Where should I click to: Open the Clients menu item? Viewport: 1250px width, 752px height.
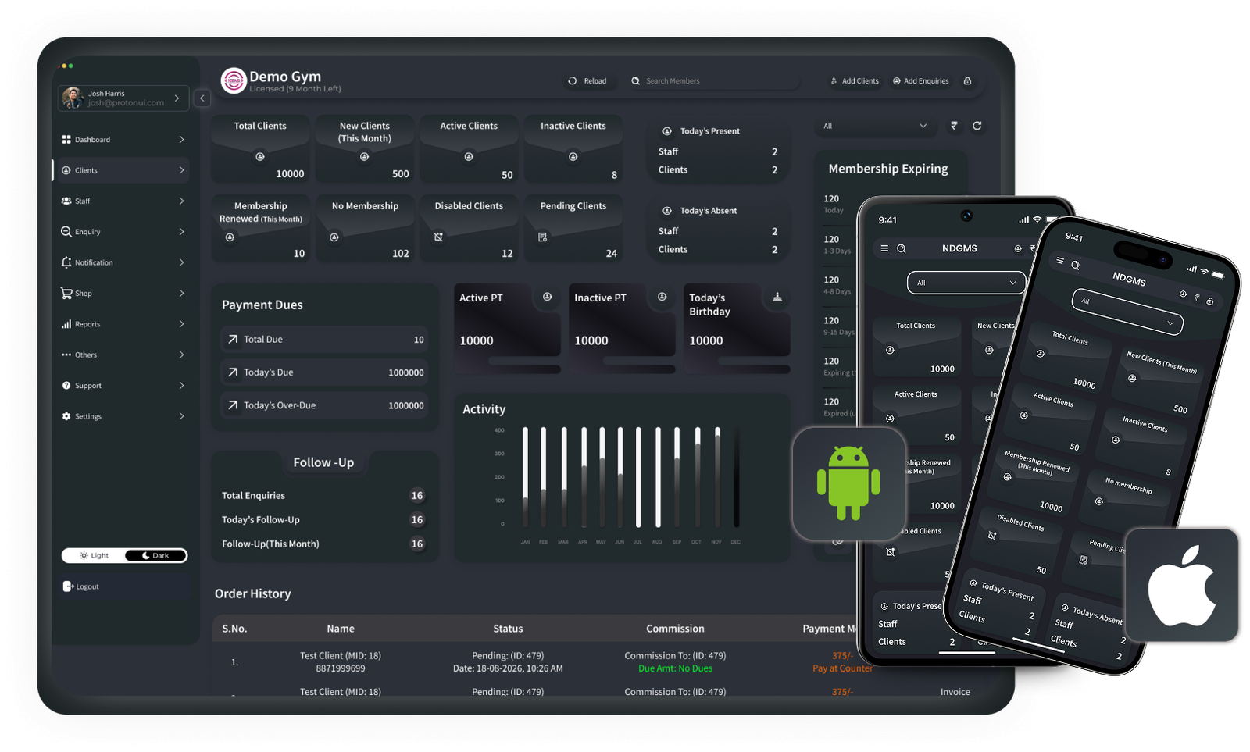pos(122,170)
